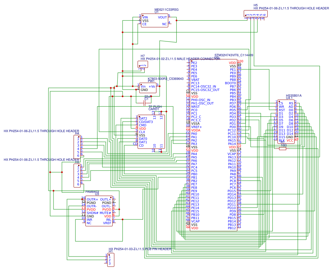The image size is (333, 270).
Task: Click the C1 capacitor symbol
Action: (144, 103)
